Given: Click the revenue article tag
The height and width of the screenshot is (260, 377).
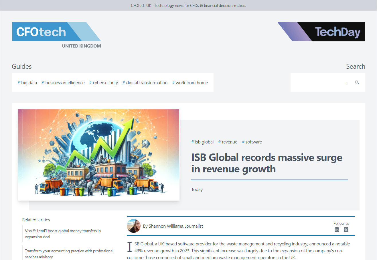Looking at the screenshot, I should [228, 142].
